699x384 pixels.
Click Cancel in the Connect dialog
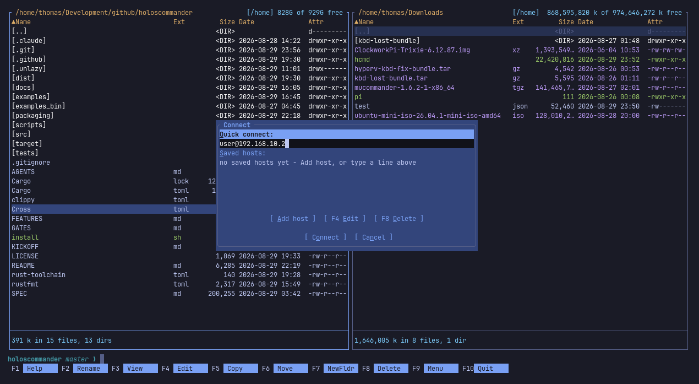(374, 237)
